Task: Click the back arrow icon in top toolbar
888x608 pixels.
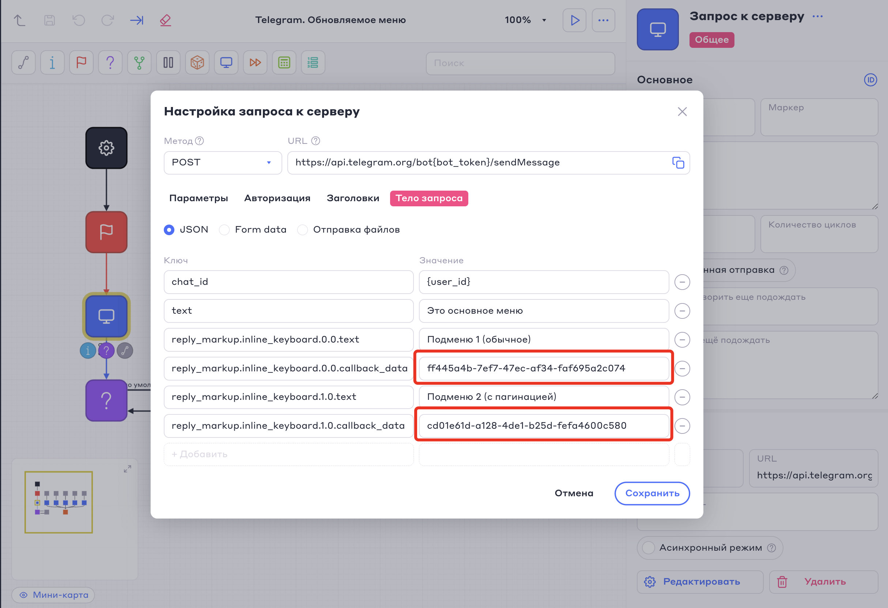Action: [x=19, y=20]
